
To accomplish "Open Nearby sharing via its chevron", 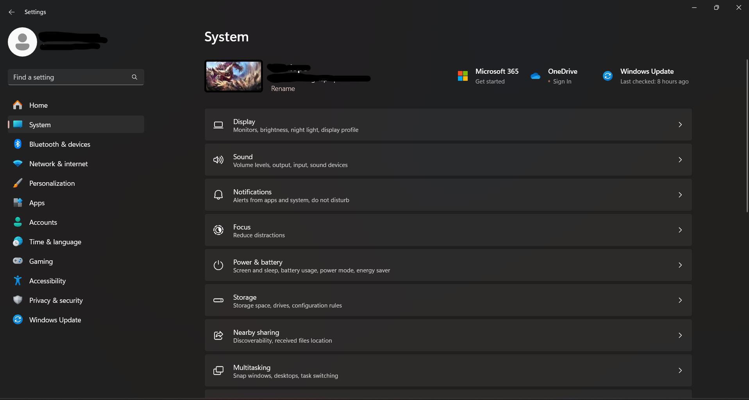I will pos(680,335).
